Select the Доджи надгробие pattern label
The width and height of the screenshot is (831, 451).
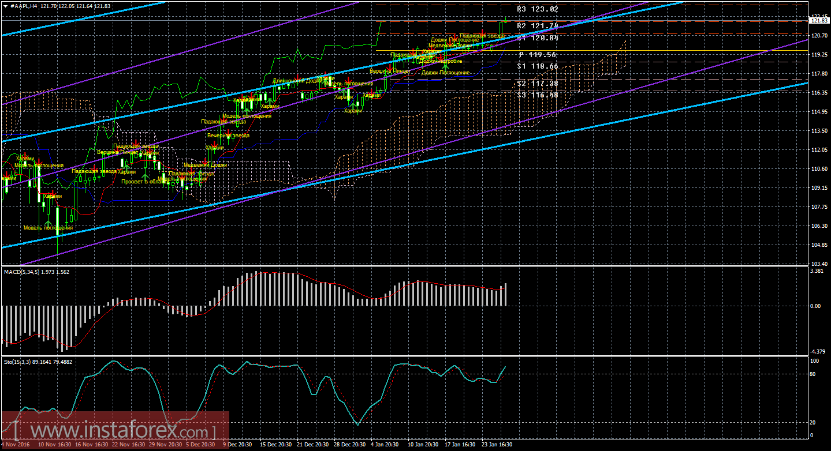[x=440, y=61]
